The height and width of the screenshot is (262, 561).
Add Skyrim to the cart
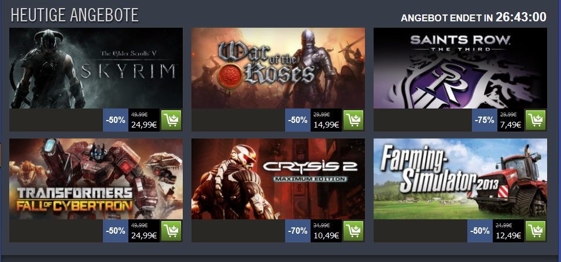[x=171, y=120]
